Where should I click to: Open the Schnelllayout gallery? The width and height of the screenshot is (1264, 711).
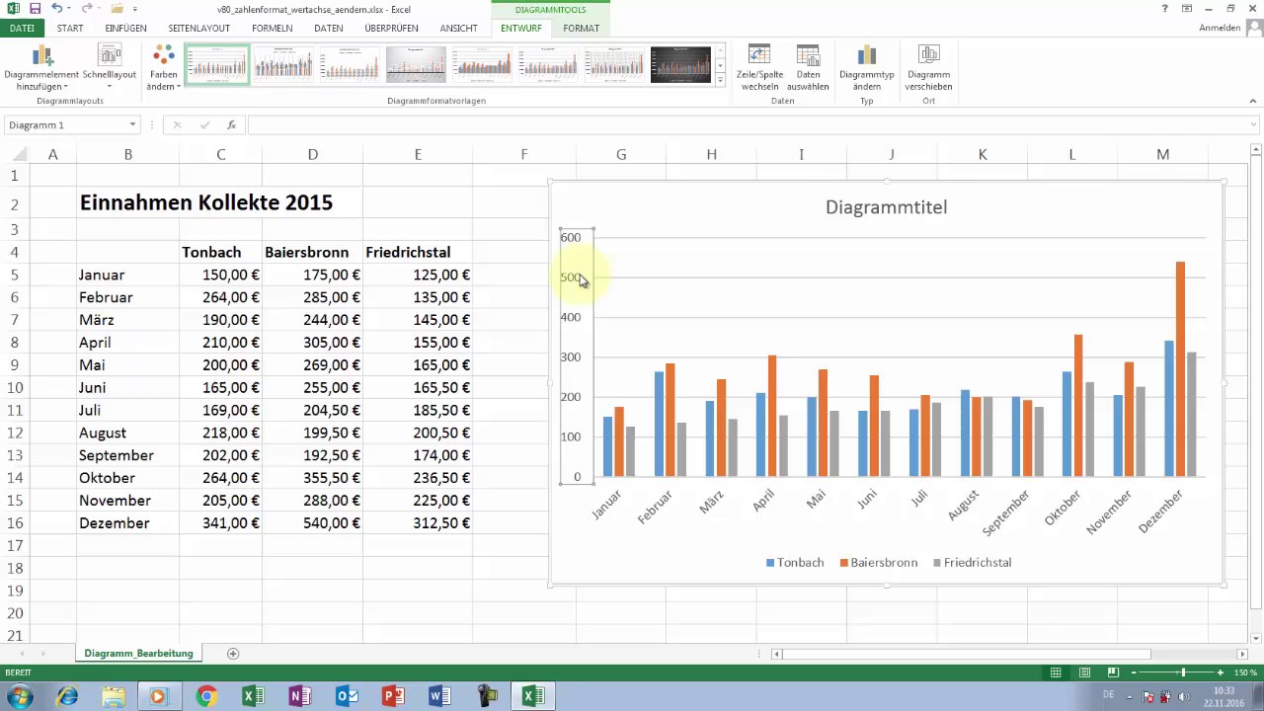(x=110, y=68)
